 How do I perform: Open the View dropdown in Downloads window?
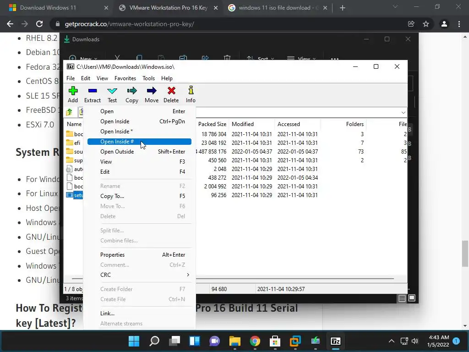click(301, 58)
